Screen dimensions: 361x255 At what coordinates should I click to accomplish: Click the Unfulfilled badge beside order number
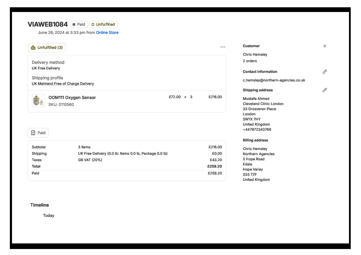pyautogui.click(x=103, y=24)
